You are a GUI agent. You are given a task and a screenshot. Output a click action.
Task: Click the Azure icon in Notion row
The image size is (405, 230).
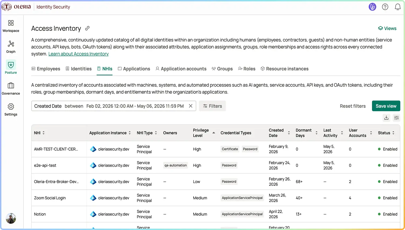[x=93, y=214]
